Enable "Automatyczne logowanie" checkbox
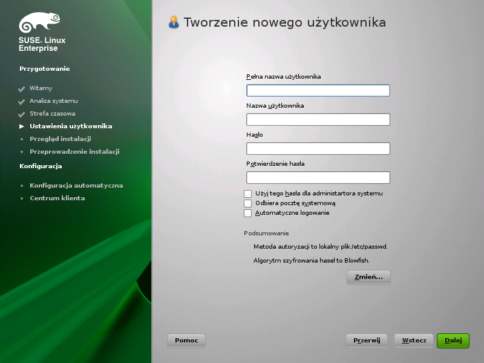The width and height of the screenshot is (484, 363). [247, 214]
